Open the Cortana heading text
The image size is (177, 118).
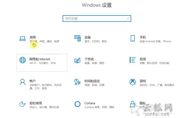(90, 103)
